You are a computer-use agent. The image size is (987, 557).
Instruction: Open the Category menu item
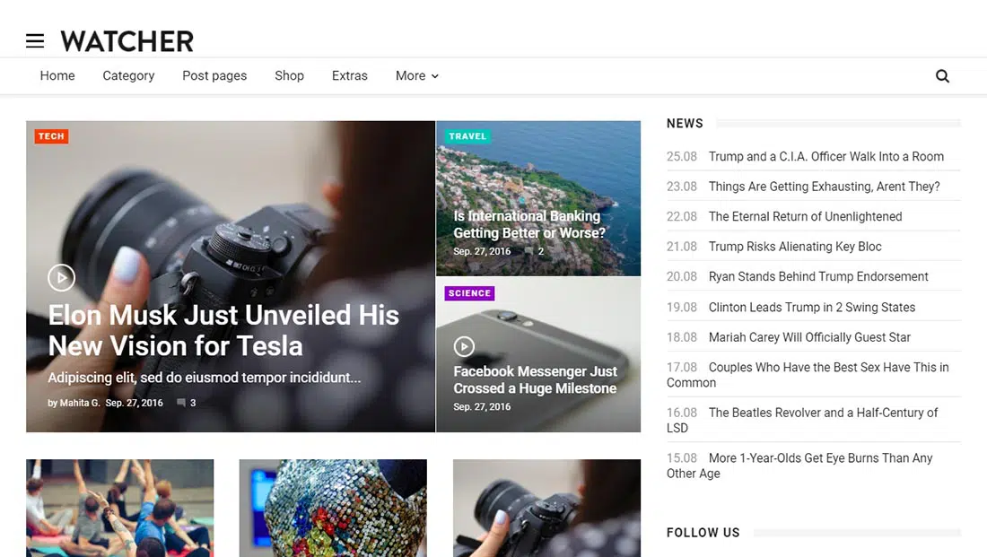click(x=128, y=76)
